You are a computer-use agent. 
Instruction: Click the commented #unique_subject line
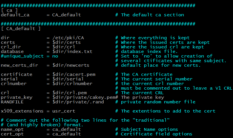(29, 56)
